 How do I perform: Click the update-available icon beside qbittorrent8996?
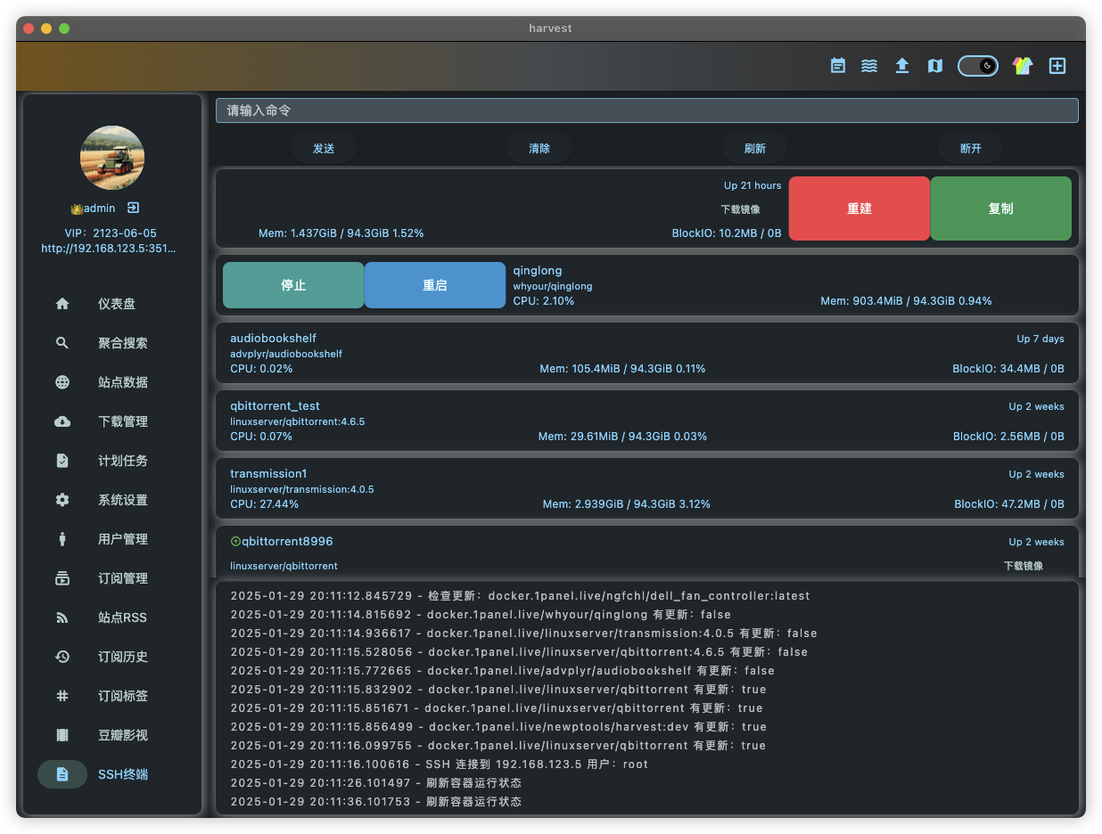235,541
